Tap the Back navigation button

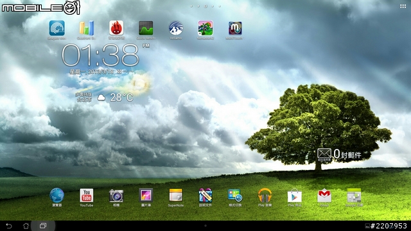tap(8, 226)
